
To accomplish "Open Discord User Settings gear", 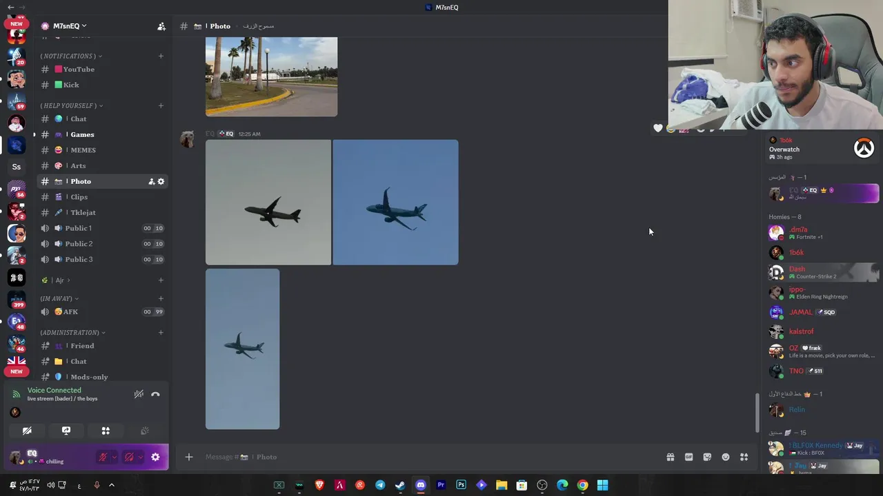I will pos(155,457).
